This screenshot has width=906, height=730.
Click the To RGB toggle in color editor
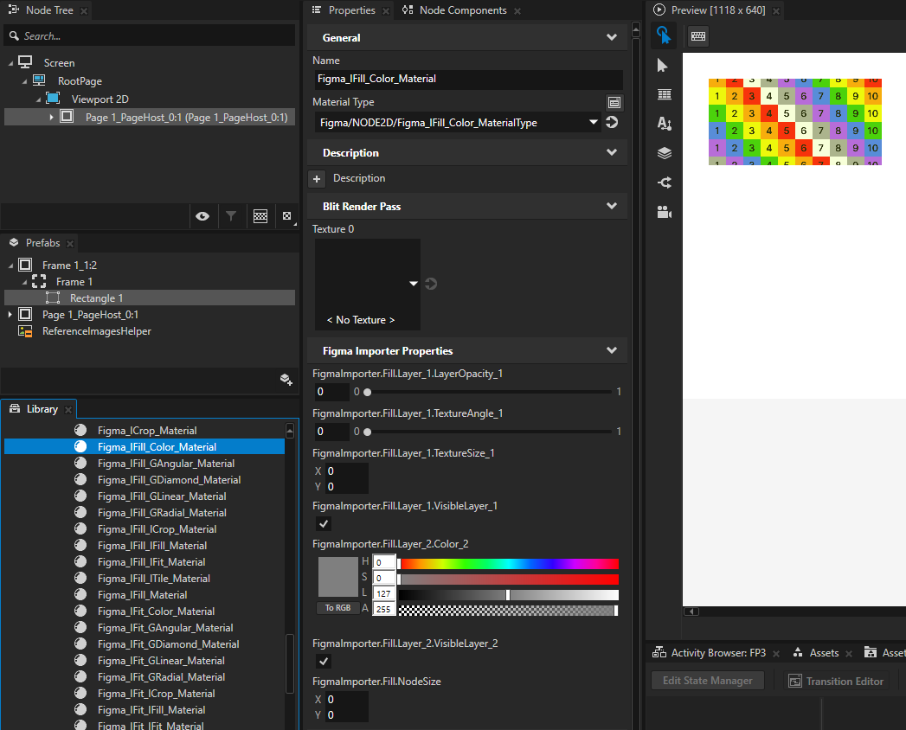pos(337,607)
